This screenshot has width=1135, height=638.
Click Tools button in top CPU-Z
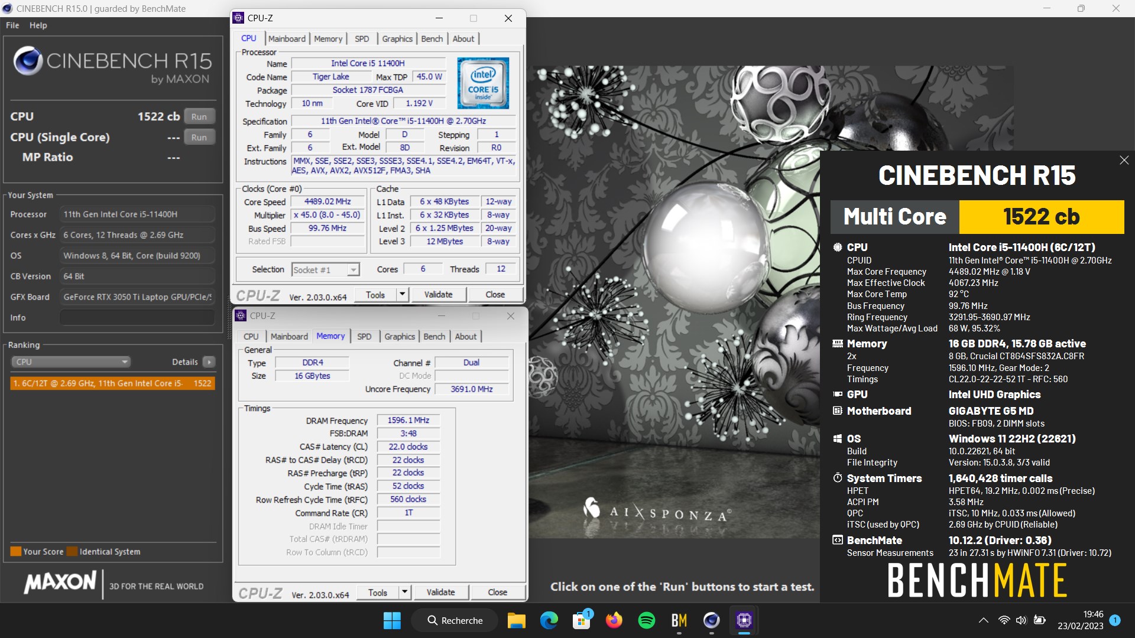pyautogui.click(x=375, y=294)
